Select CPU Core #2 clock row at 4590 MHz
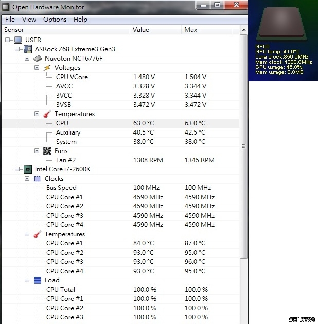The width and height of the screenshot is (318, 324). click(x=121, y=206)
